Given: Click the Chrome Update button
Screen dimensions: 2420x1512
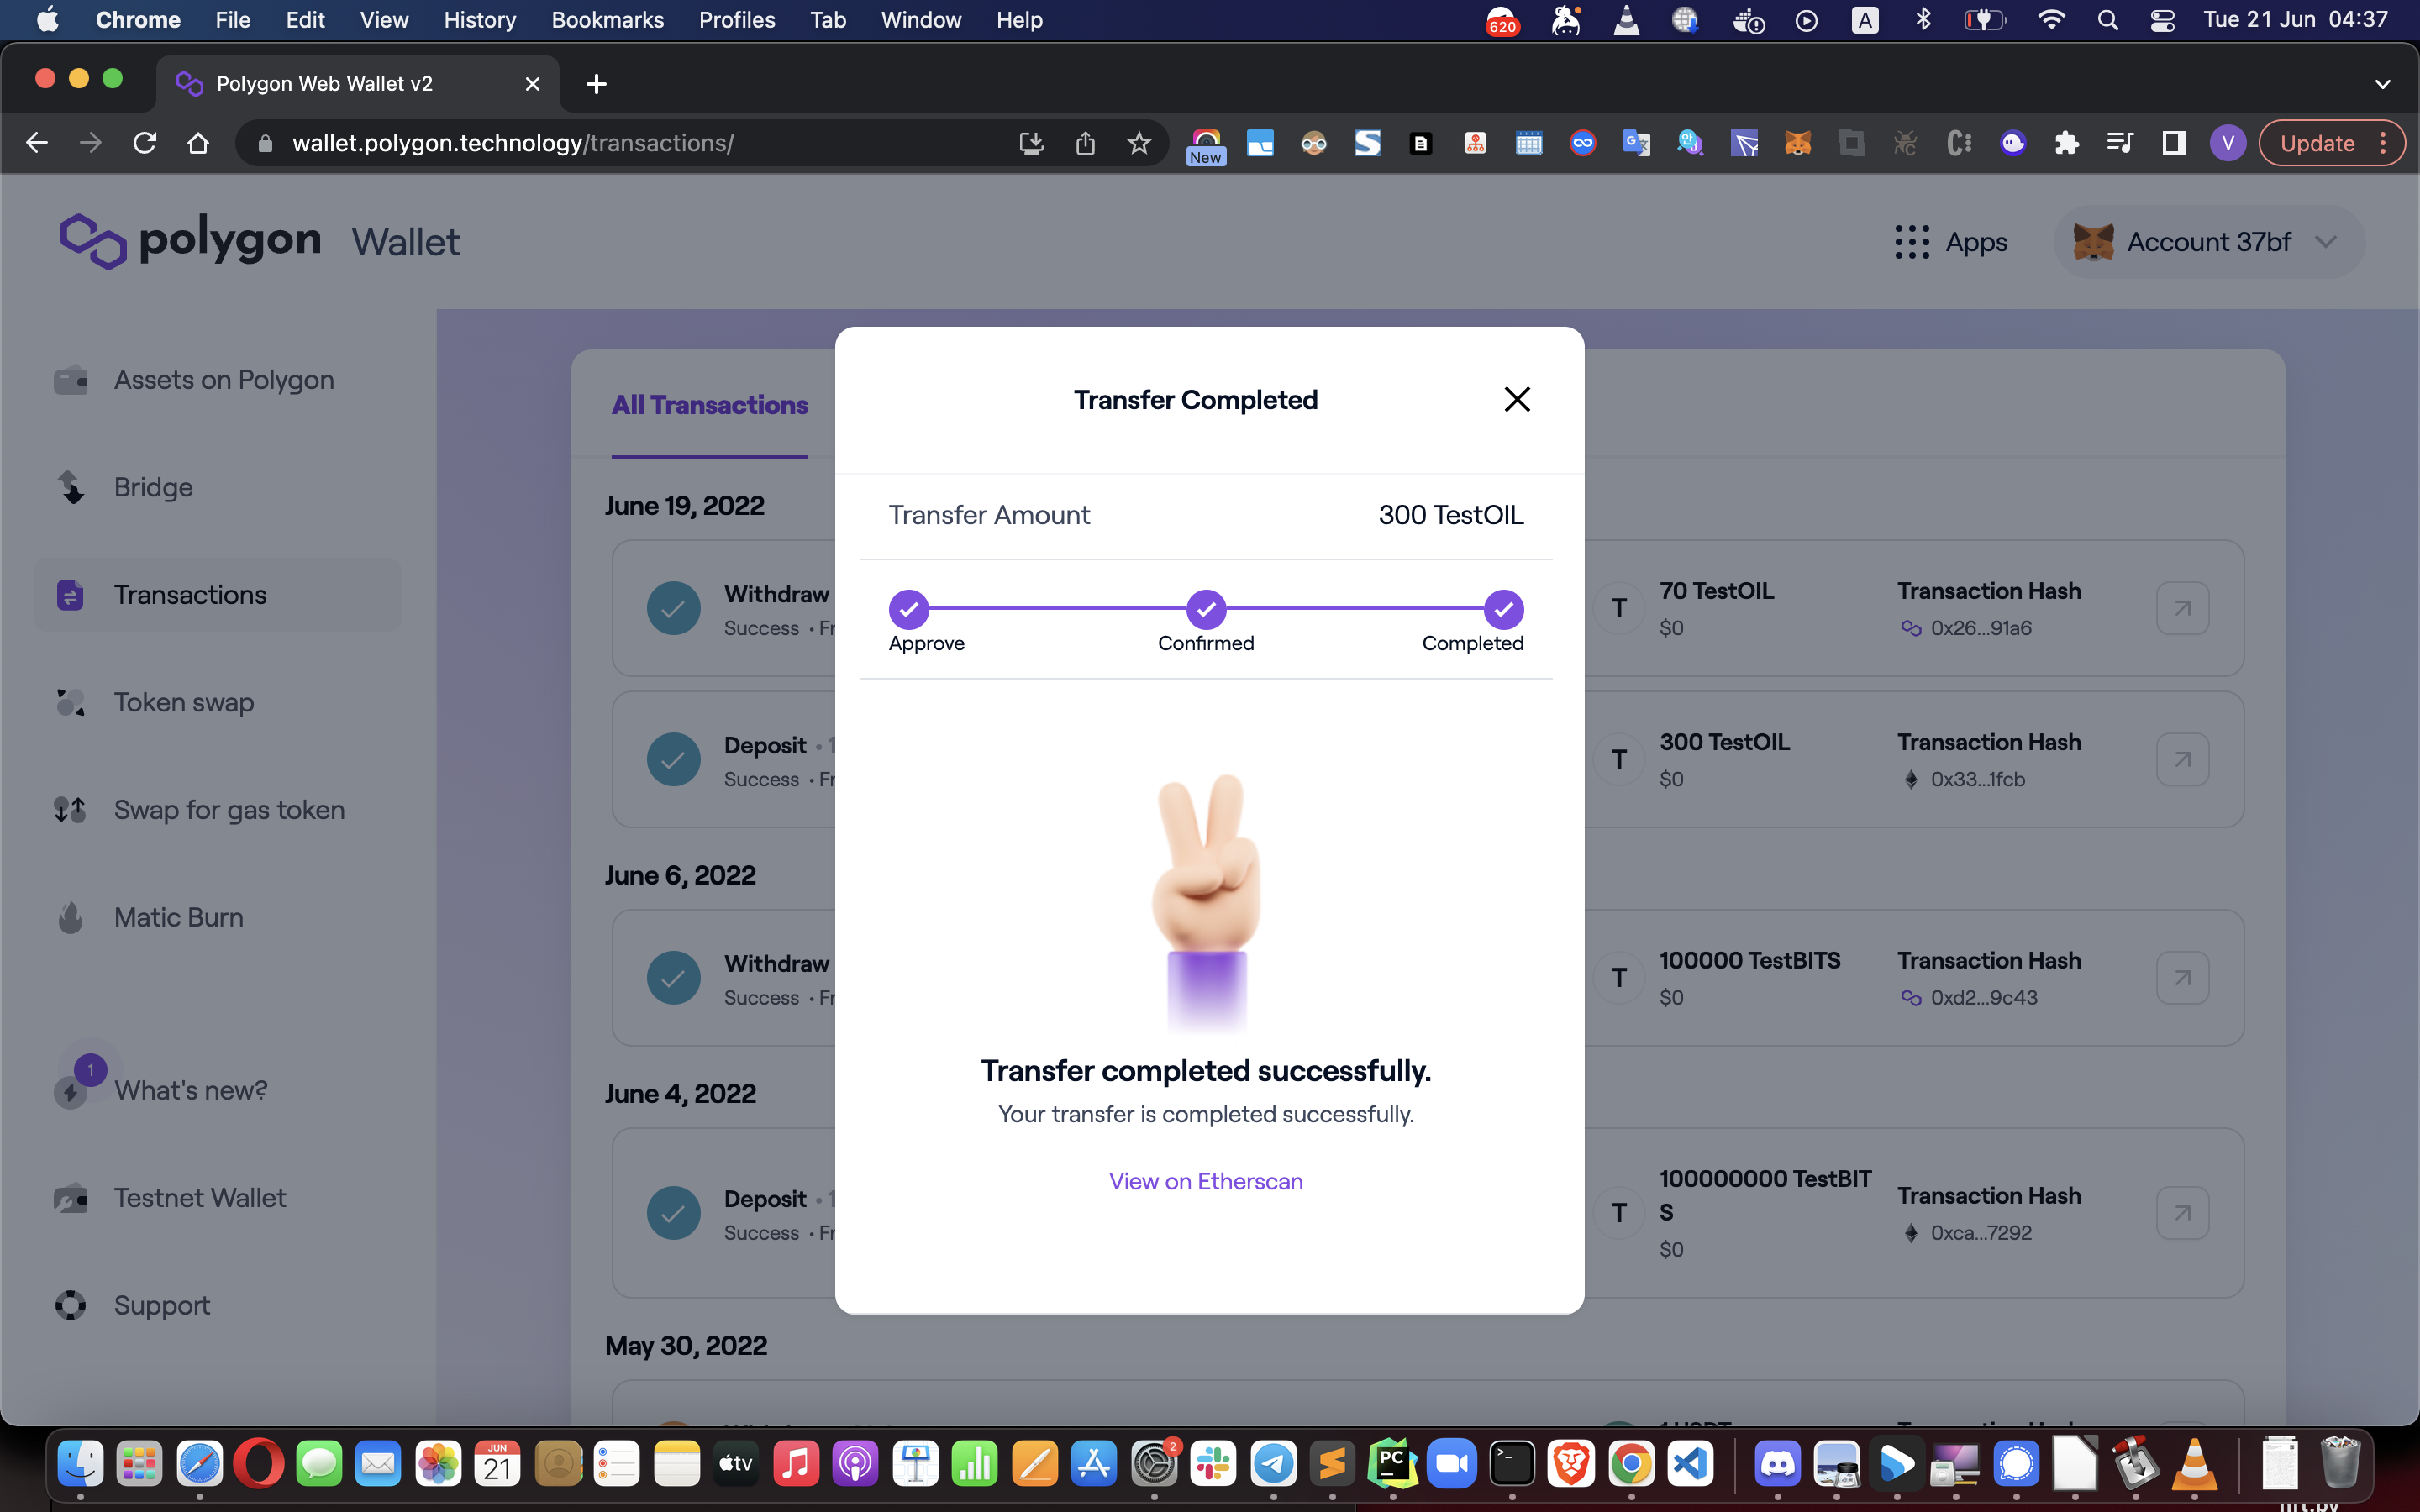Looking at the screenshot, I should click(x=2316, y=143).
